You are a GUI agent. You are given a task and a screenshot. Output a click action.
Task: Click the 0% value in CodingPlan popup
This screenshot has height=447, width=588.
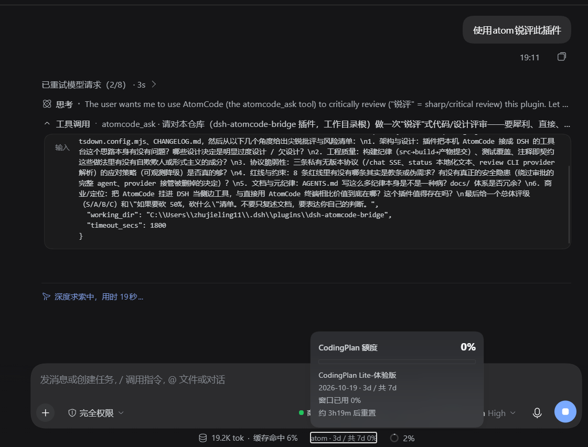pos(468,347)
